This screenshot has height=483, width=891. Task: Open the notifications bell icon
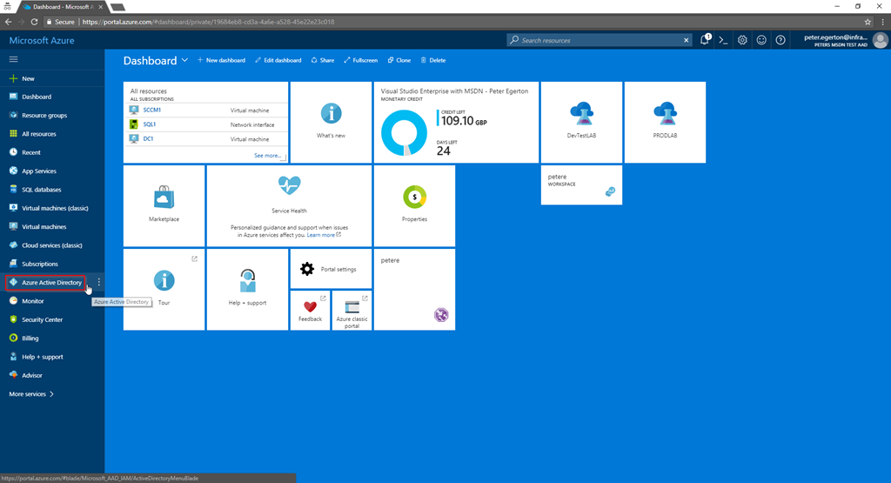coord(706,40)
